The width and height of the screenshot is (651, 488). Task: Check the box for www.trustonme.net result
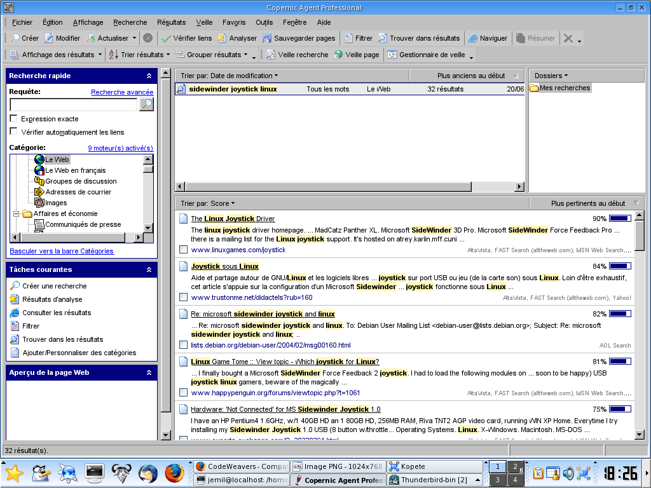[x=183, y=297]
